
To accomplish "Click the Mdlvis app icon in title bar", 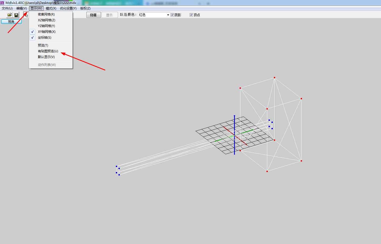I will (2, 3).
